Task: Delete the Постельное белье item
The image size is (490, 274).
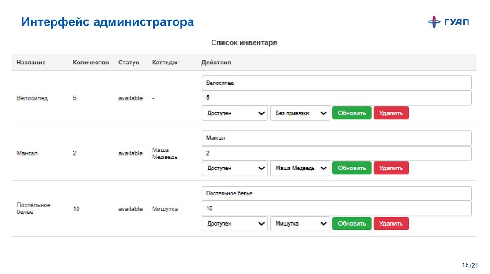Action: click(391, 223)
